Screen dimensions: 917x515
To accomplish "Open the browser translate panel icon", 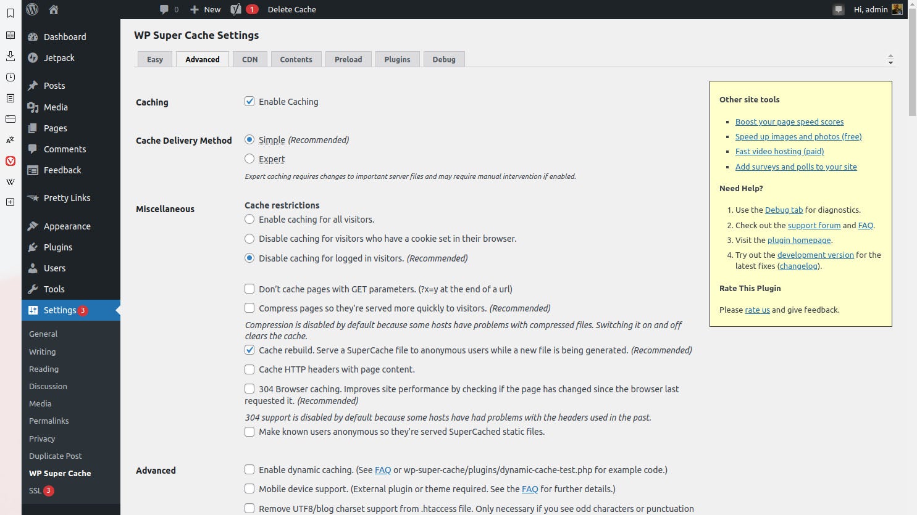I will (x=10, y=140).
